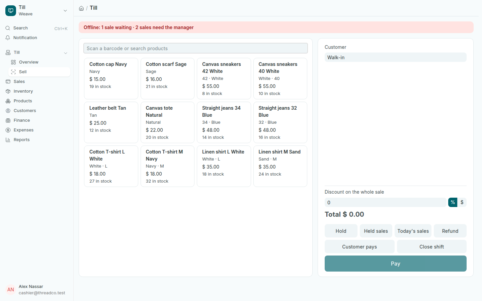This screenshot has width=482, height=301.
Task: Click the Search magnifier icon
Action: tap(8, 28)
